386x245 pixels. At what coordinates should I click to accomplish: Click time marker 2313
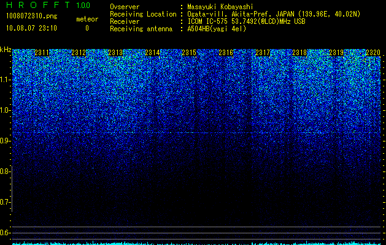[x=115, y=53]
